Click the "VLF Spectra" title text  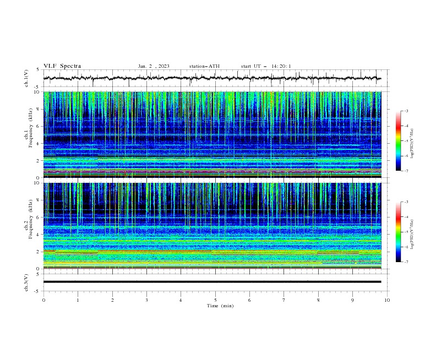pos(62,66)
